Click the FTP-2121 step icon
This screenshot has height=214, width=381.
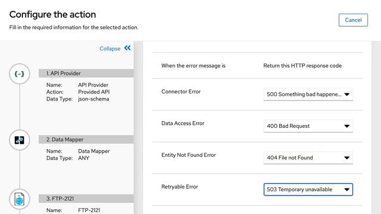20,199
